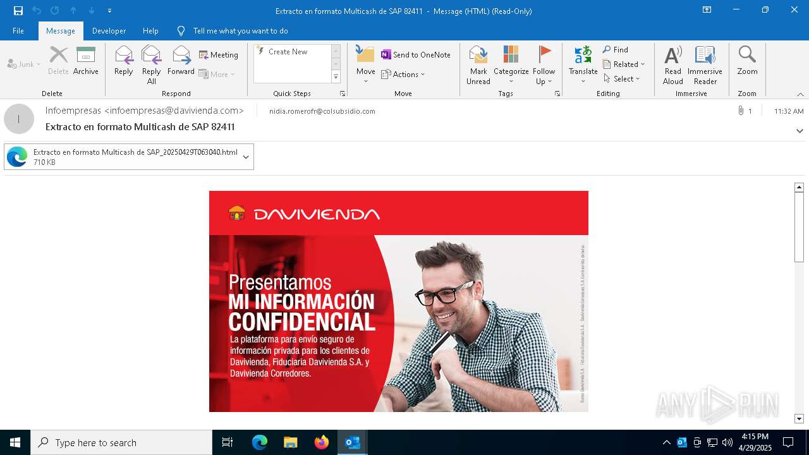809x455 pixels.
Task: Open File Explorer from taskbar
Action: (x=290, y=442)
